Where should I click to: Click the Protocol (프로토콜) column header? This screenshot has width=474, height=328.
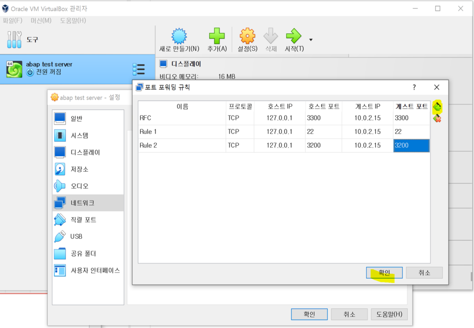[240, 106]
